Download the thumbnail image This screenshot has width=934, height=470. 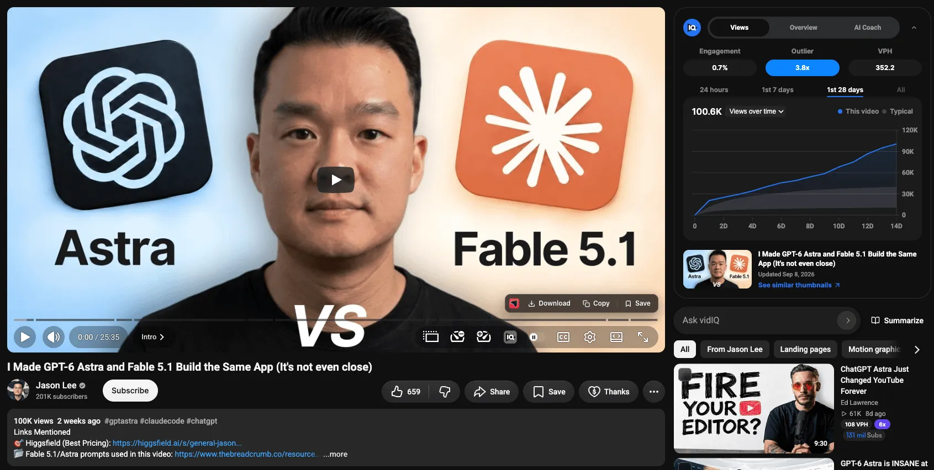point(549,303)
